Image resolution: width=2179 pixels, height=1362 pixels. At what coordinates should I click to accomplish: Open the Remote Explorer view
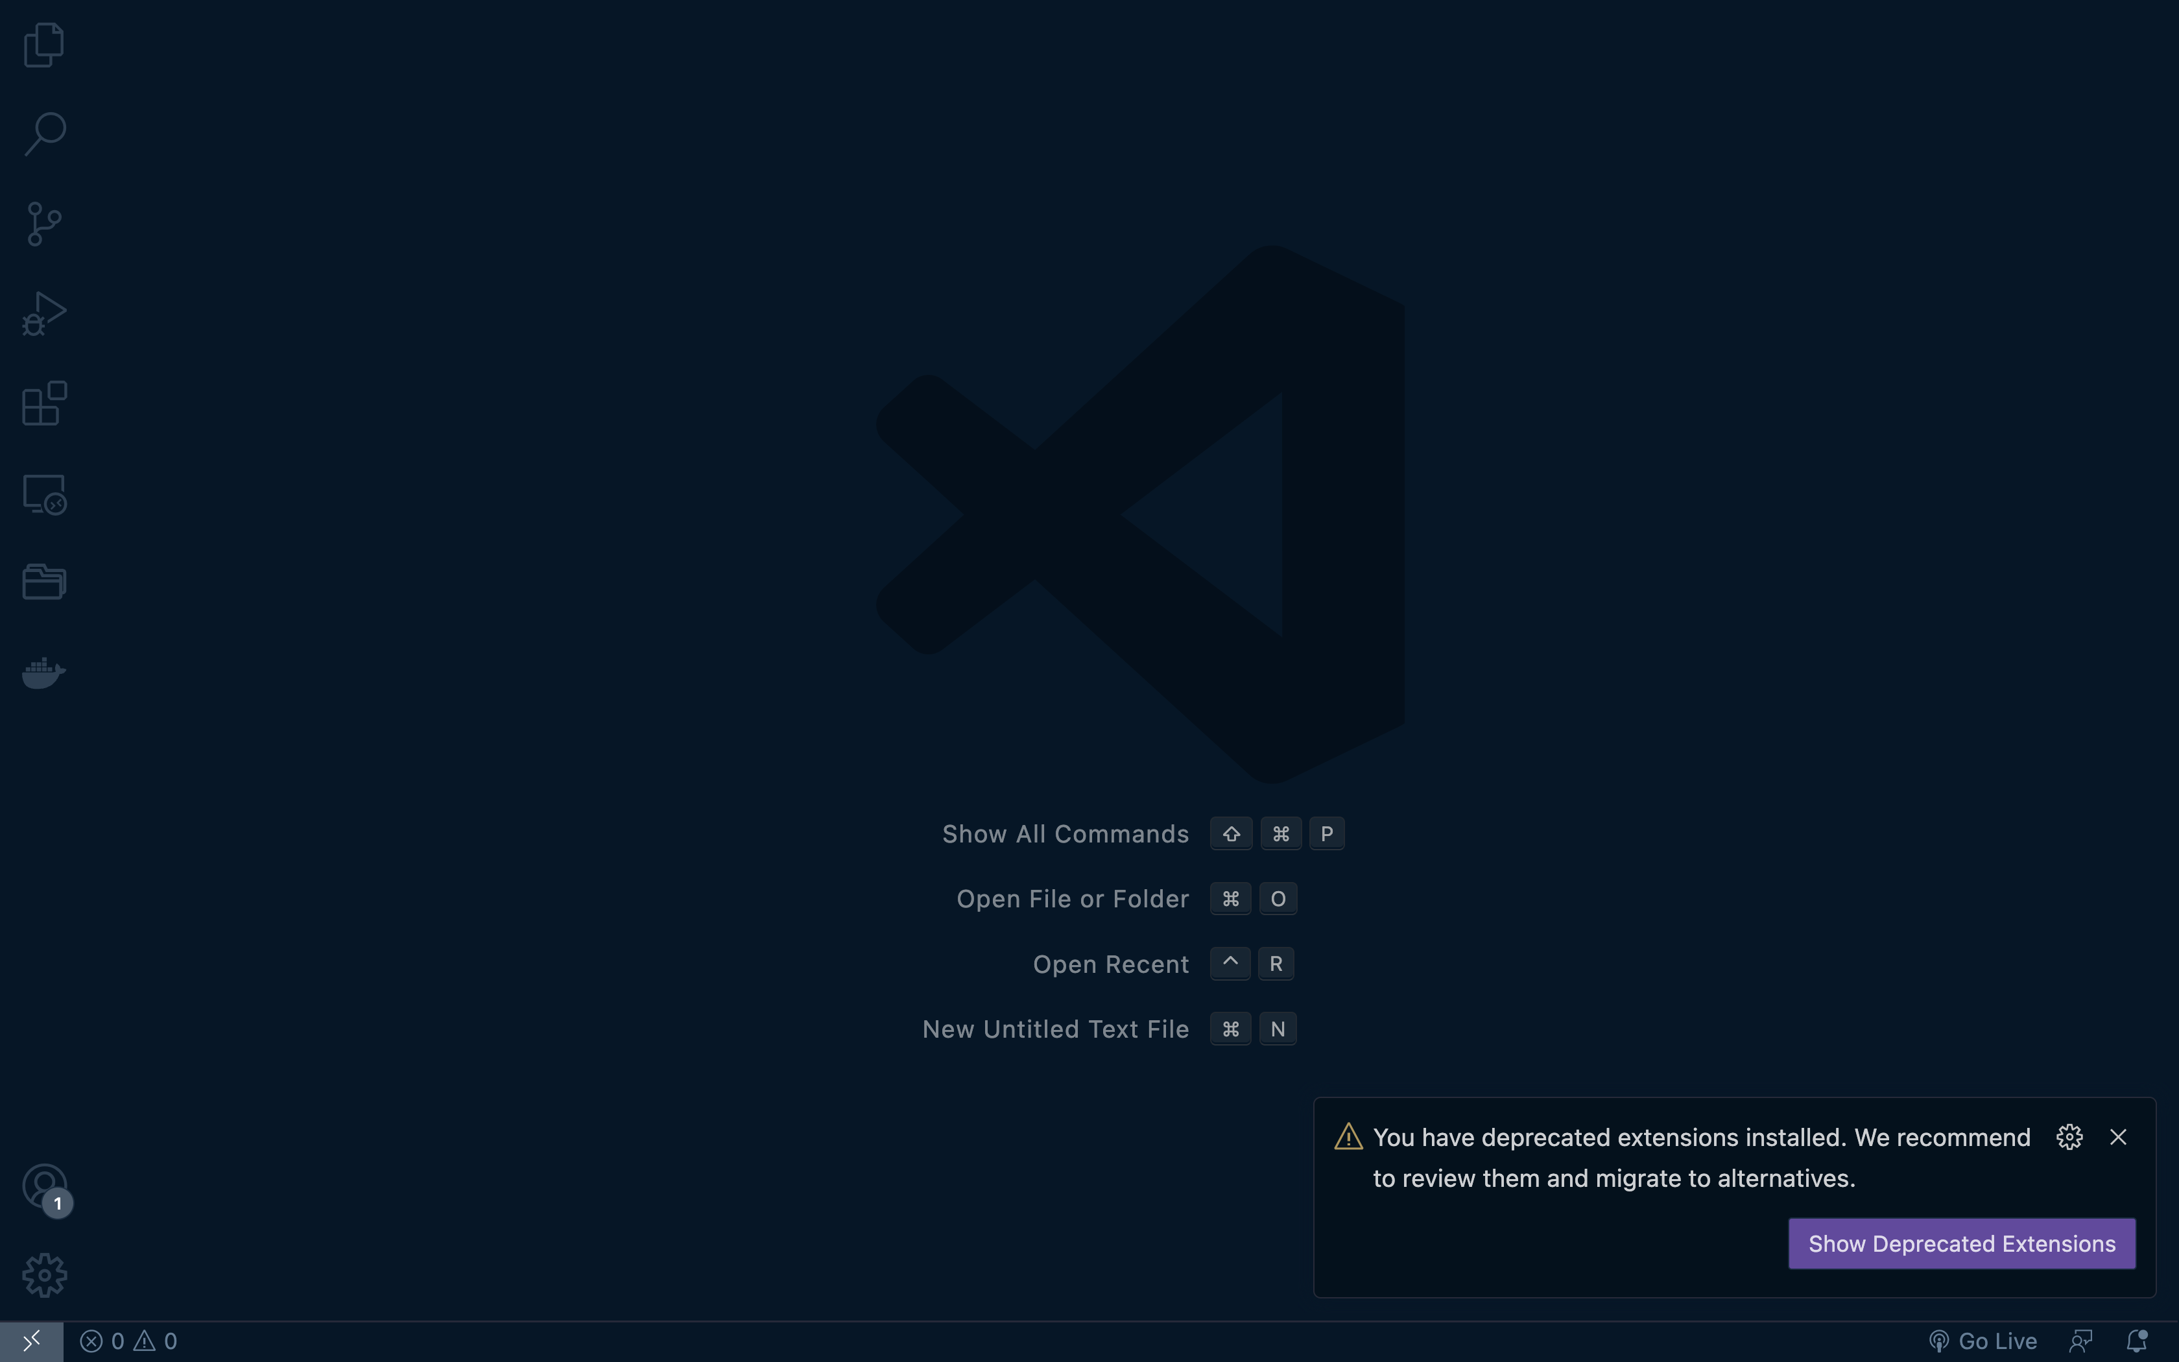point(44,494)
